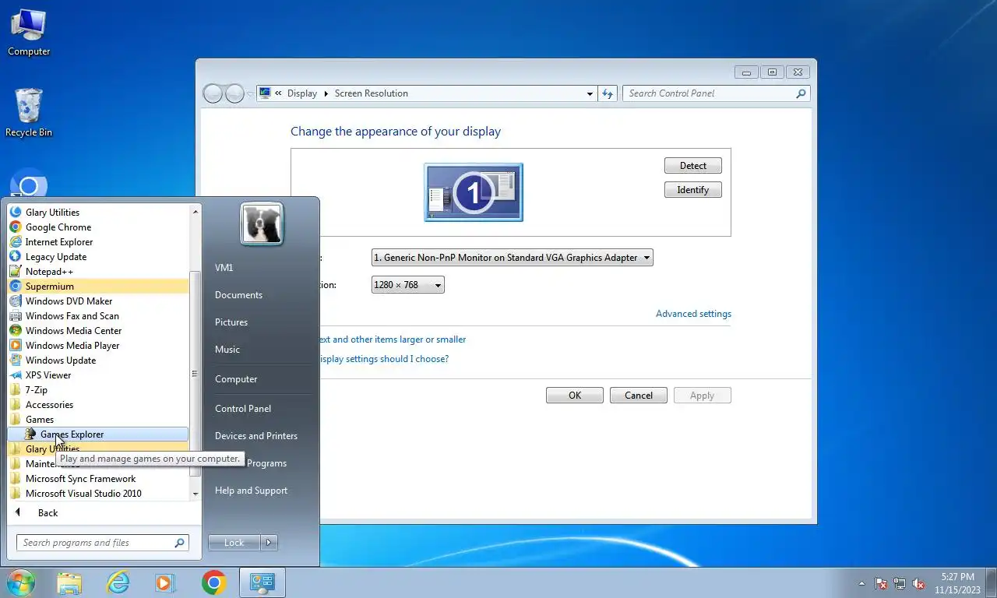Image resolution: width=997 pixels, height=598 pixels.
Task: Open Internet Explorer from taskbar
Action: click(118, 582)
